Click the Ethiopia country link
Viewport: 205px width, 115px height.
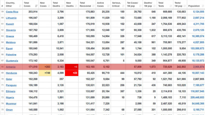click(x=11, y=92)
